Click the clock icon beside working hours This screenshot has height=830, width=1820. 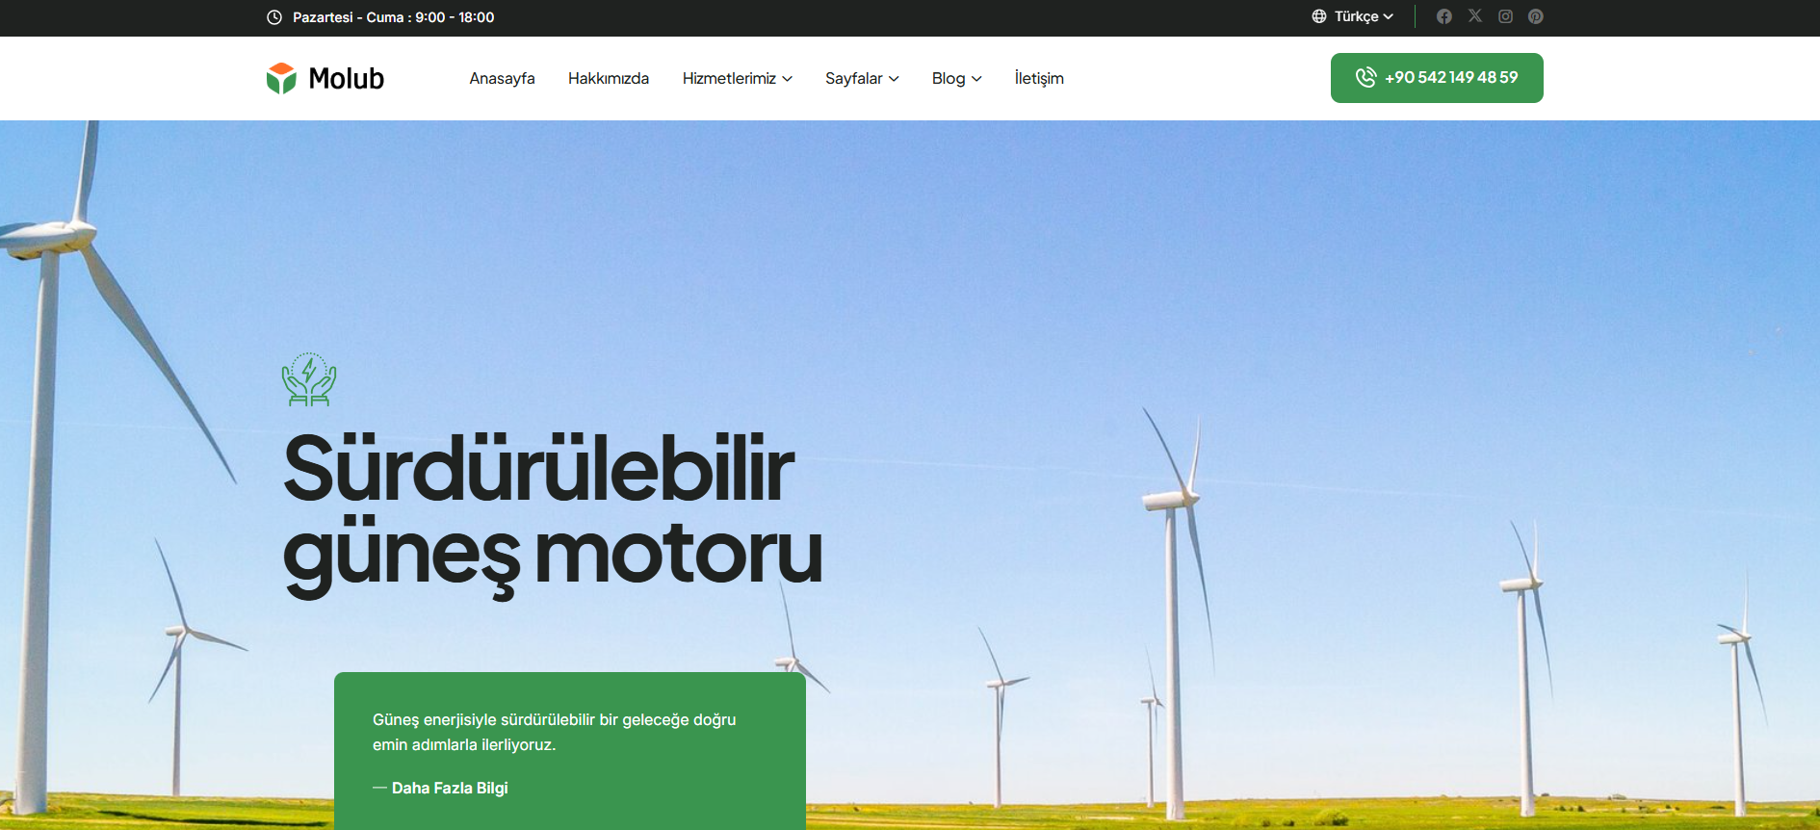pos(274,17)
